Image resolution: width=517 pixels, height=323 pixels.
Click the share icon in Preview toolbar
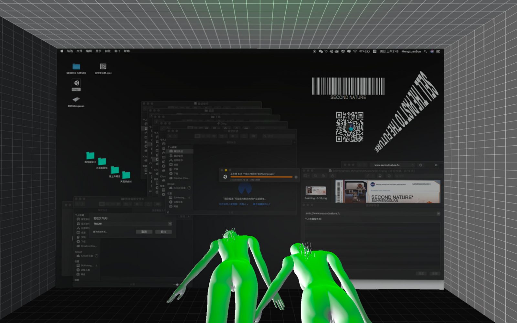(x=332, y=176)
